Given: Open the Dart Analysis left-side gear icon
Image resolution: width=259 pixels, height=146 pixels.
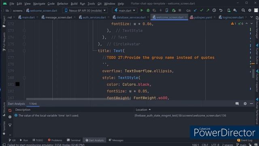Looking at the screenshot, I should [x=10, y=117].
